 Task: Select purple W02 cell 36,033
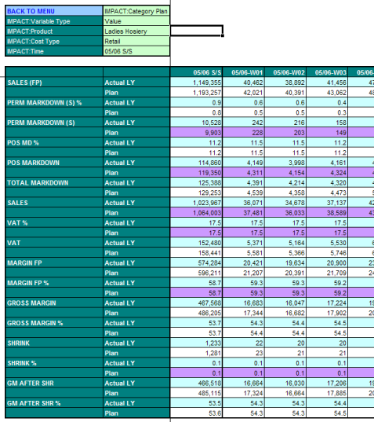point(285,213)
